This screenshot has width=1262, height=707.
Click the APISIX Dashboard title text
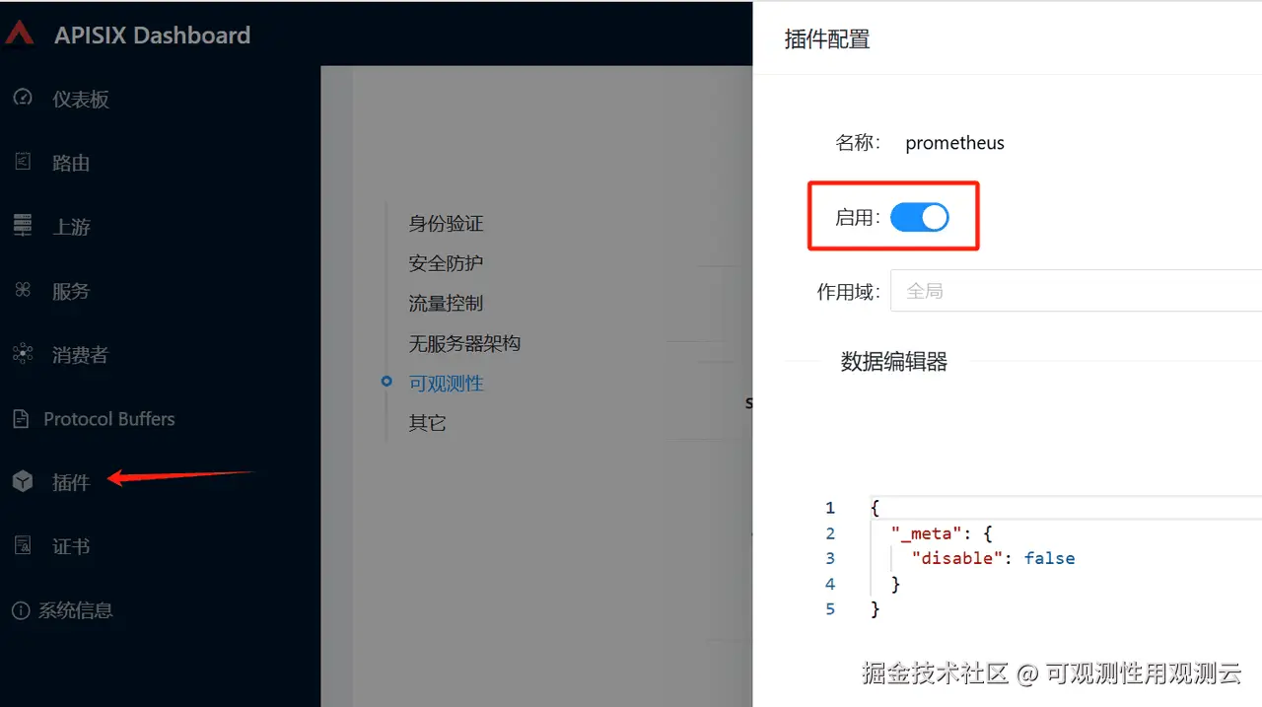[153, 35]
